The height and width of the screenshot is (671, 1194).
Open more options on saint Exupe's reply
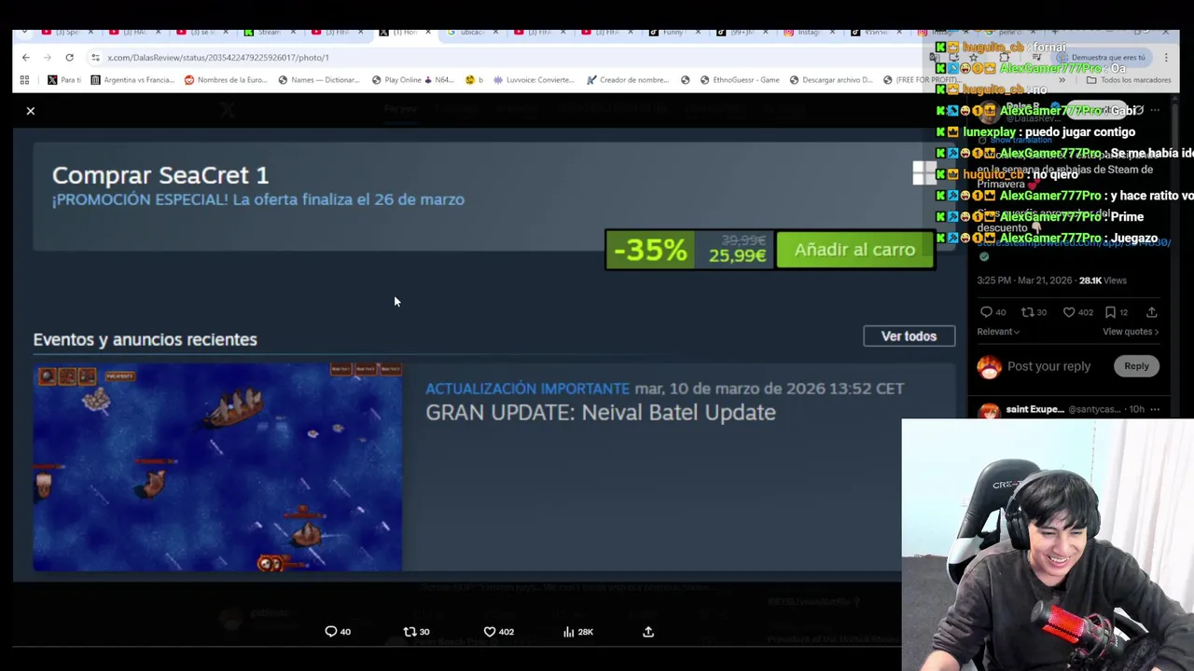[1155, 409]
